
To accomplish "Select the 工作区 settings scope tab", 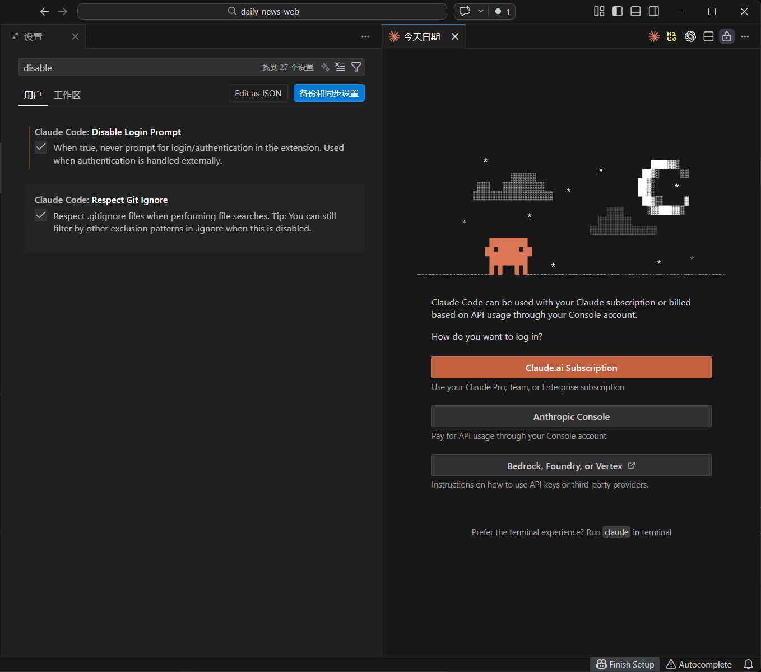I will pos(67,95).
